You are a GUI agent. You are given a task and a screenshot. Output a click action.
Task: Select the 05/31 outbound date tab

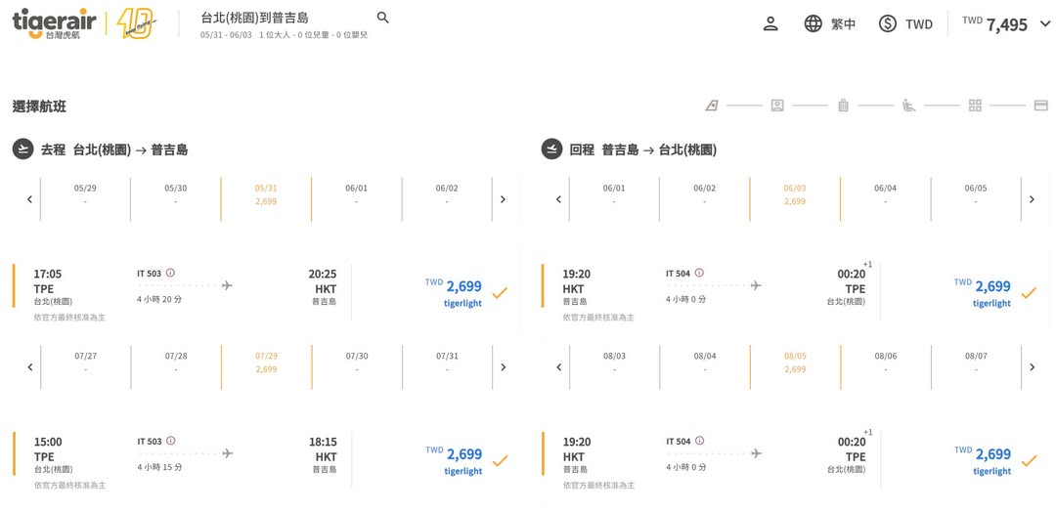point(266,194)
